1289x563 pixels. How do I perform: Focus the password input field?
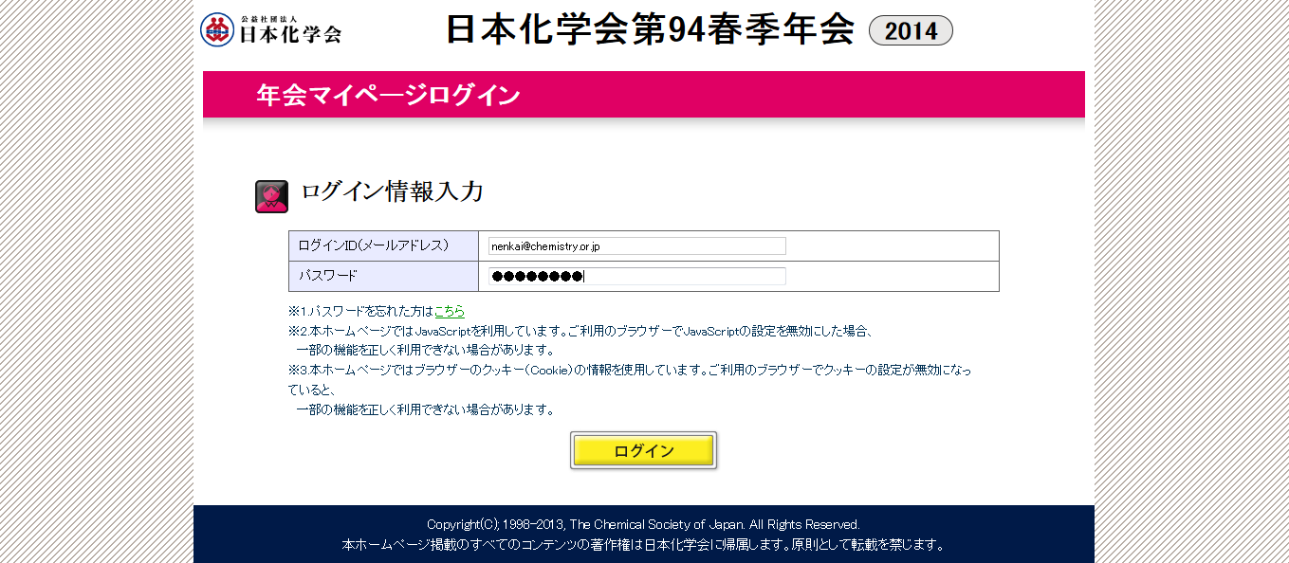(x=636, y=277)
